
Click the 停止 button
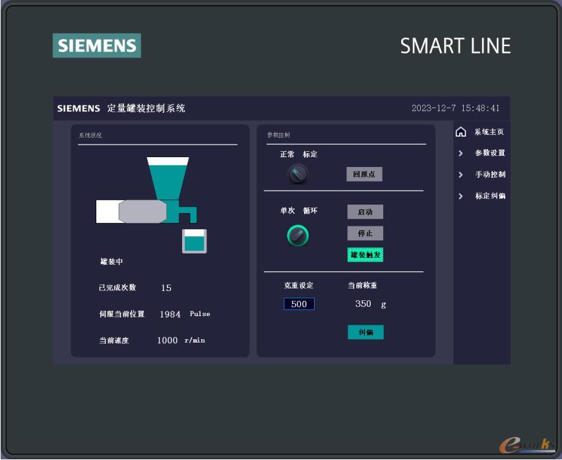point(365,234)
